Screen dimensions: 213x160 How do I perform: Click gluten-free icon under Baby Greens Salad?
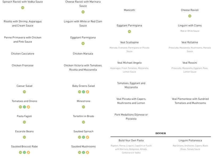tap(87, 92)
